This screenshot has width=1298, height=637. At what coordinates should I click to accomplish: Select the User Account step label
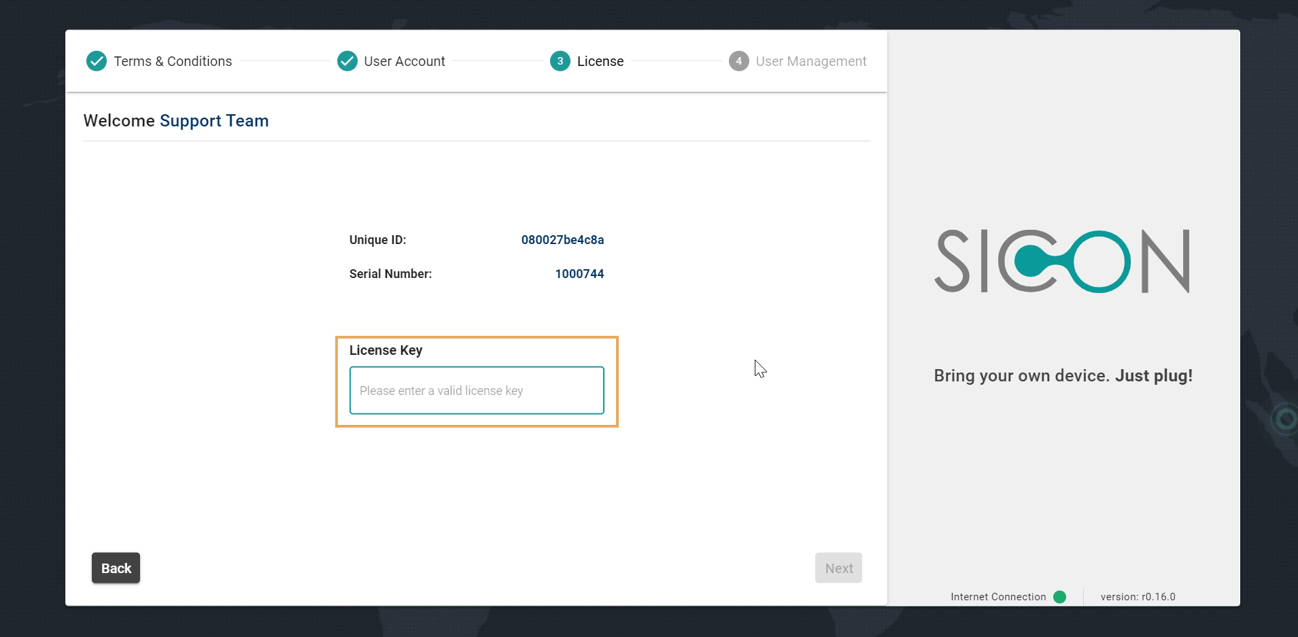click(405, 61)
